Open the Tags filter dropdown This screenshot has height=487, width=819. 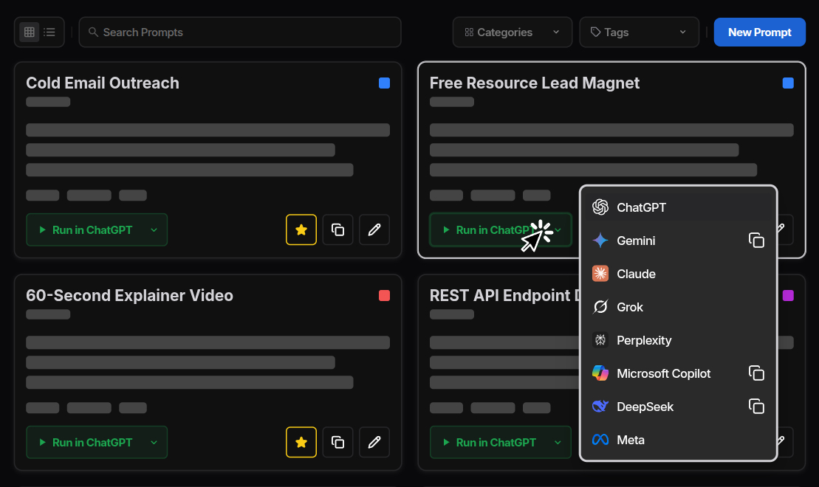[638, 32]
